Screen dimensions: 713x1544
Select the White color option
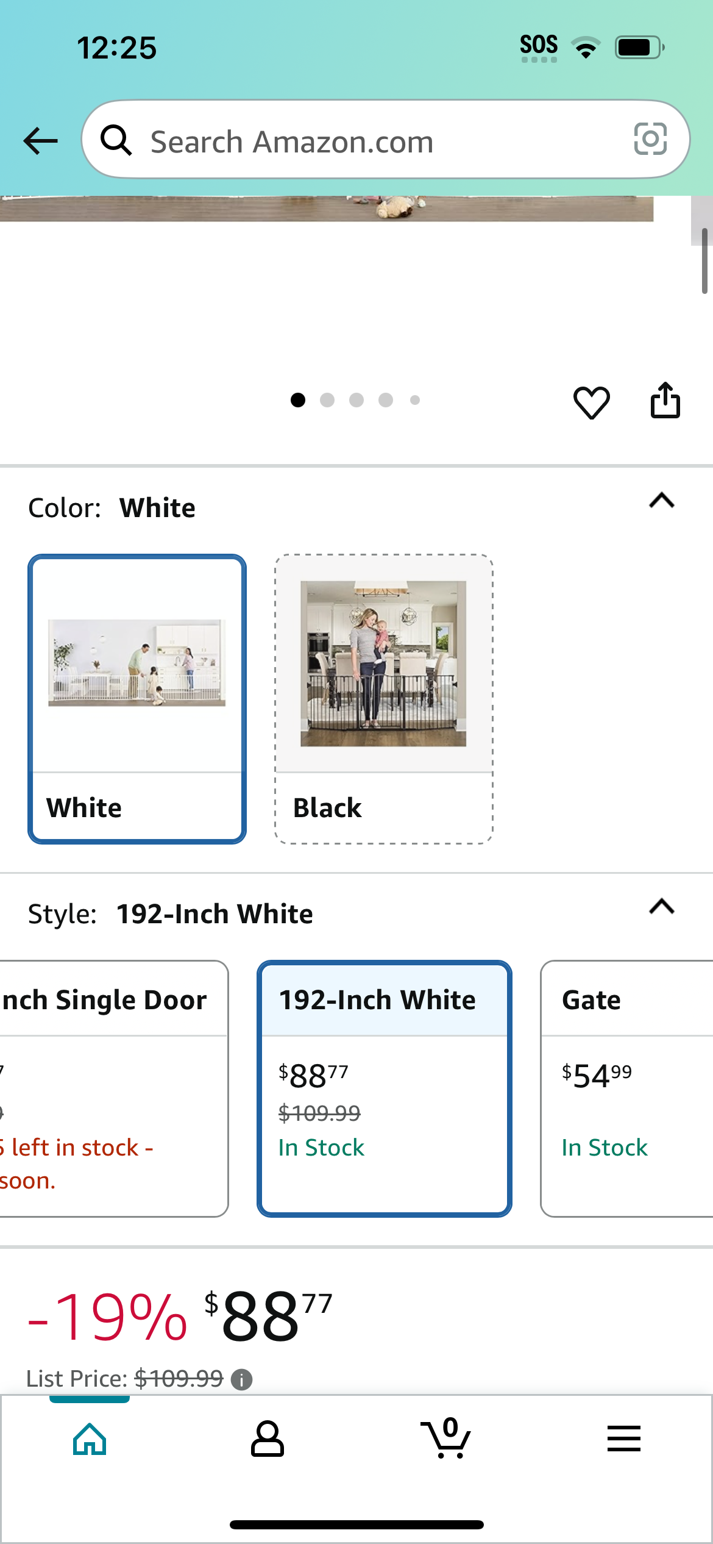[137, 699]
